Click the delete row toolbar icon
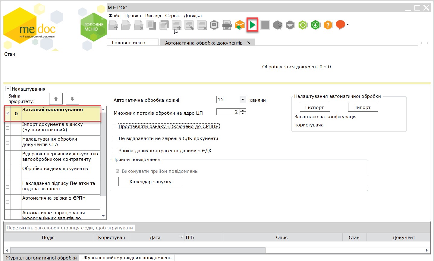This screenshot has height=261, width=434. tap(202, 25)
